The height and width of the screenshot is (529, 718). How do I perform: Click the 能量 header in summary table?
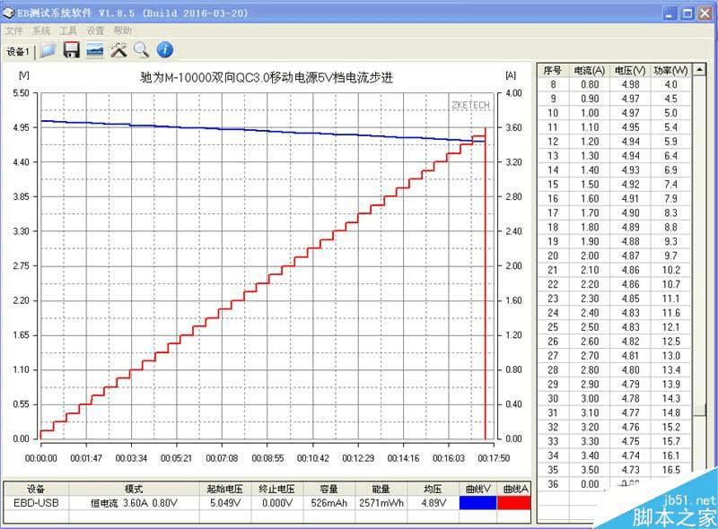coord(381,489)
